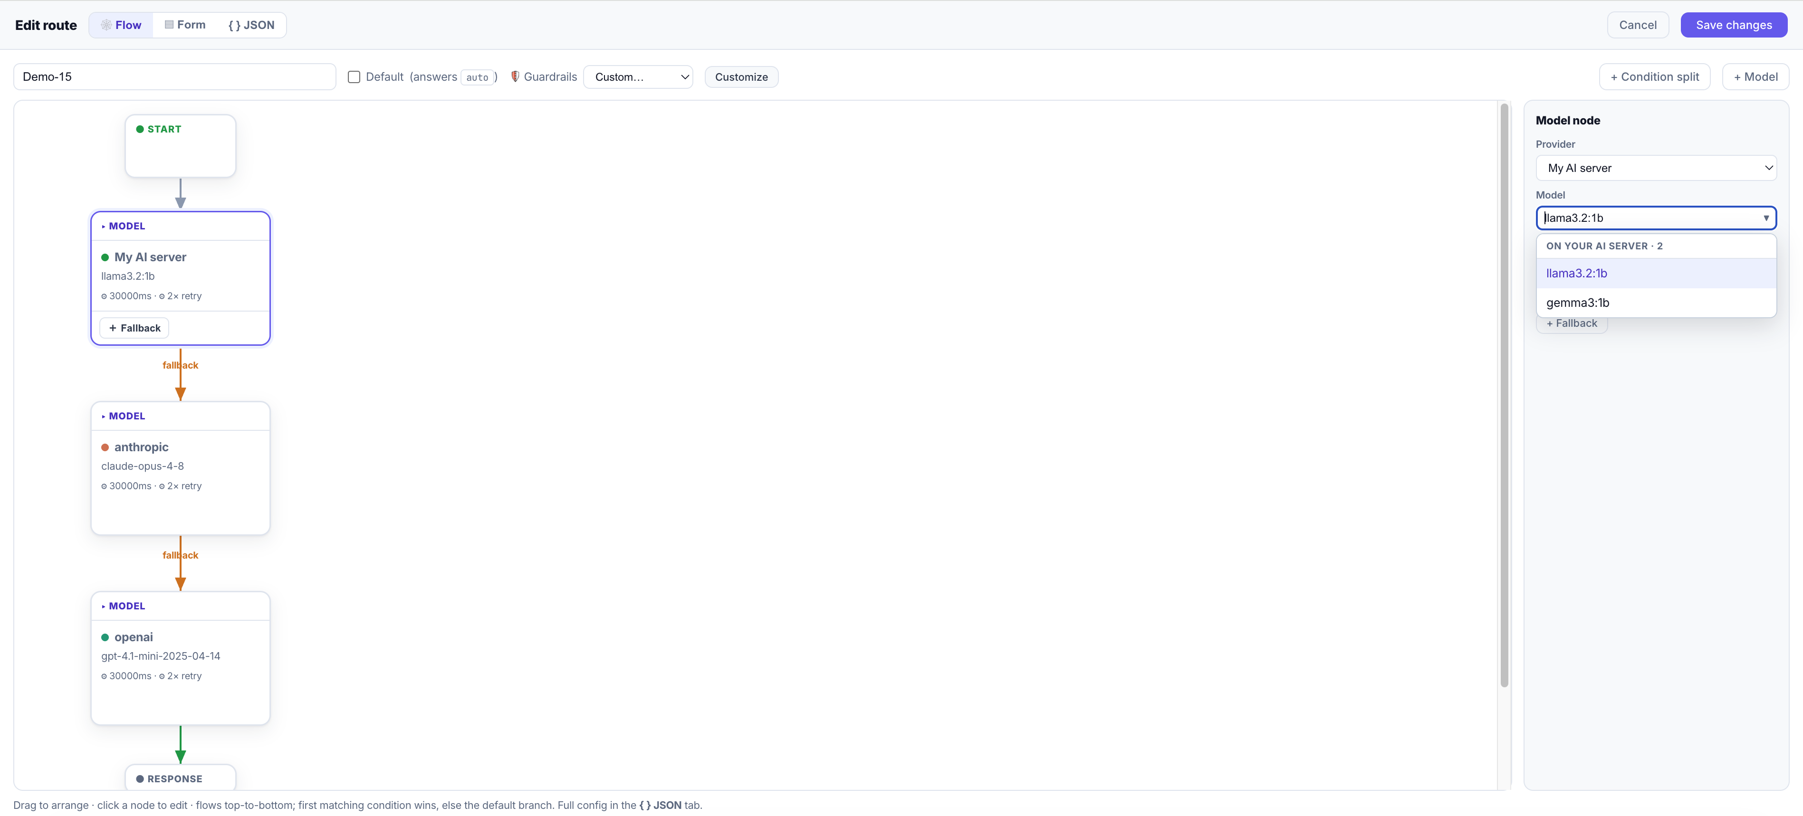Select the claude-opus-4-8 model text
Screen dimensions: 1803x816
click(143, 466)
